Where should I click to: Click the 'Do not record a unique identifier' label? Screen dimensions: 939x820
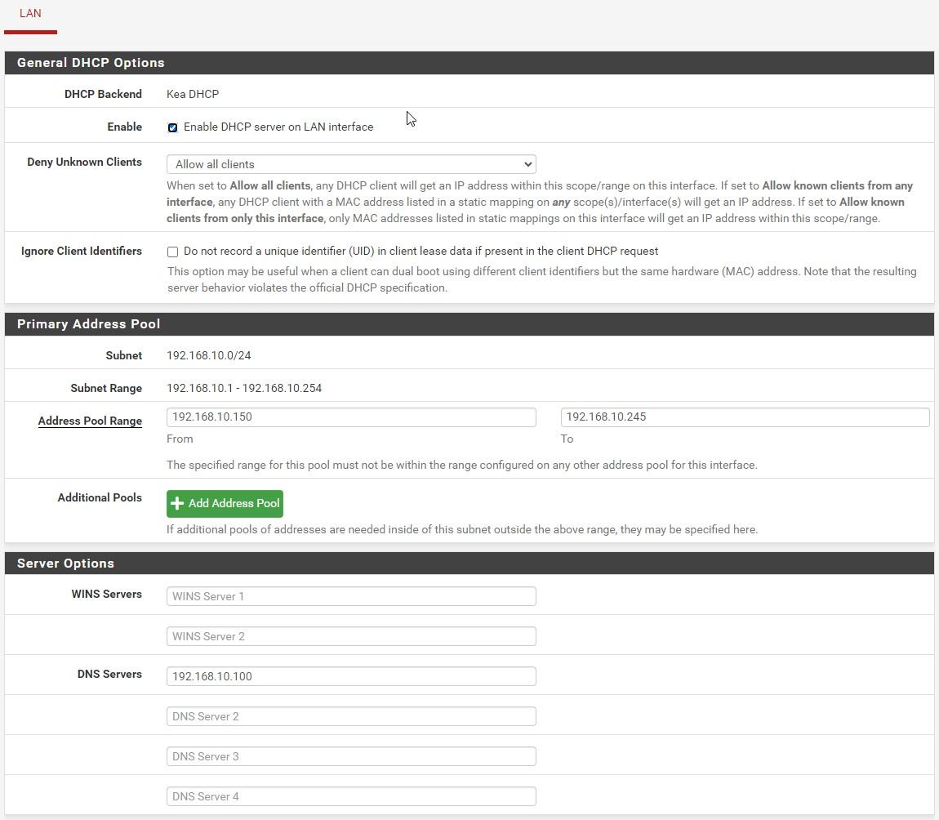421,252
